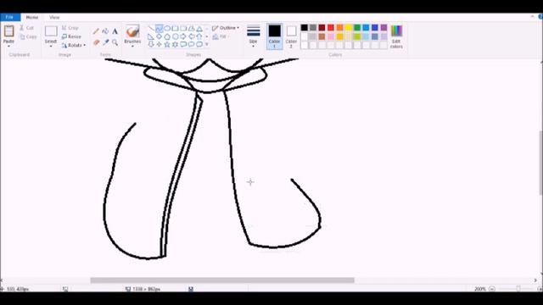Choose the Diamond shape
The image size is (543, 305).
[159, 36]
